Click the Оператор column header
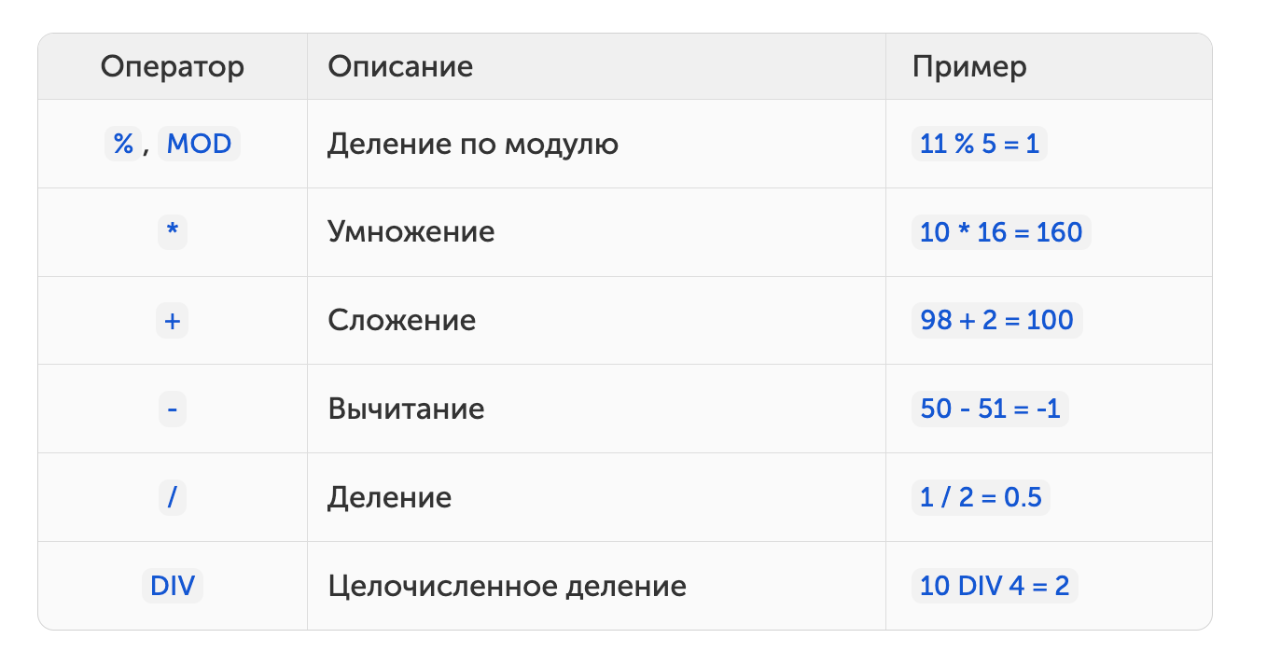Screen dimensions: 1267x666 tap(173, 67)
